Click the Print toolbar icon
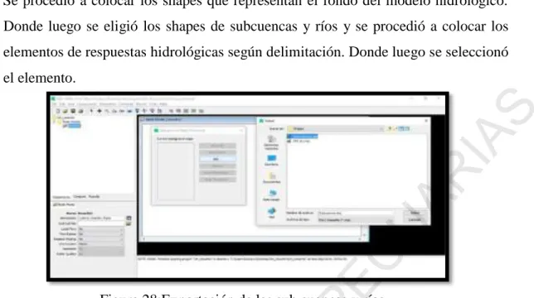 click(x=80, y=111)
